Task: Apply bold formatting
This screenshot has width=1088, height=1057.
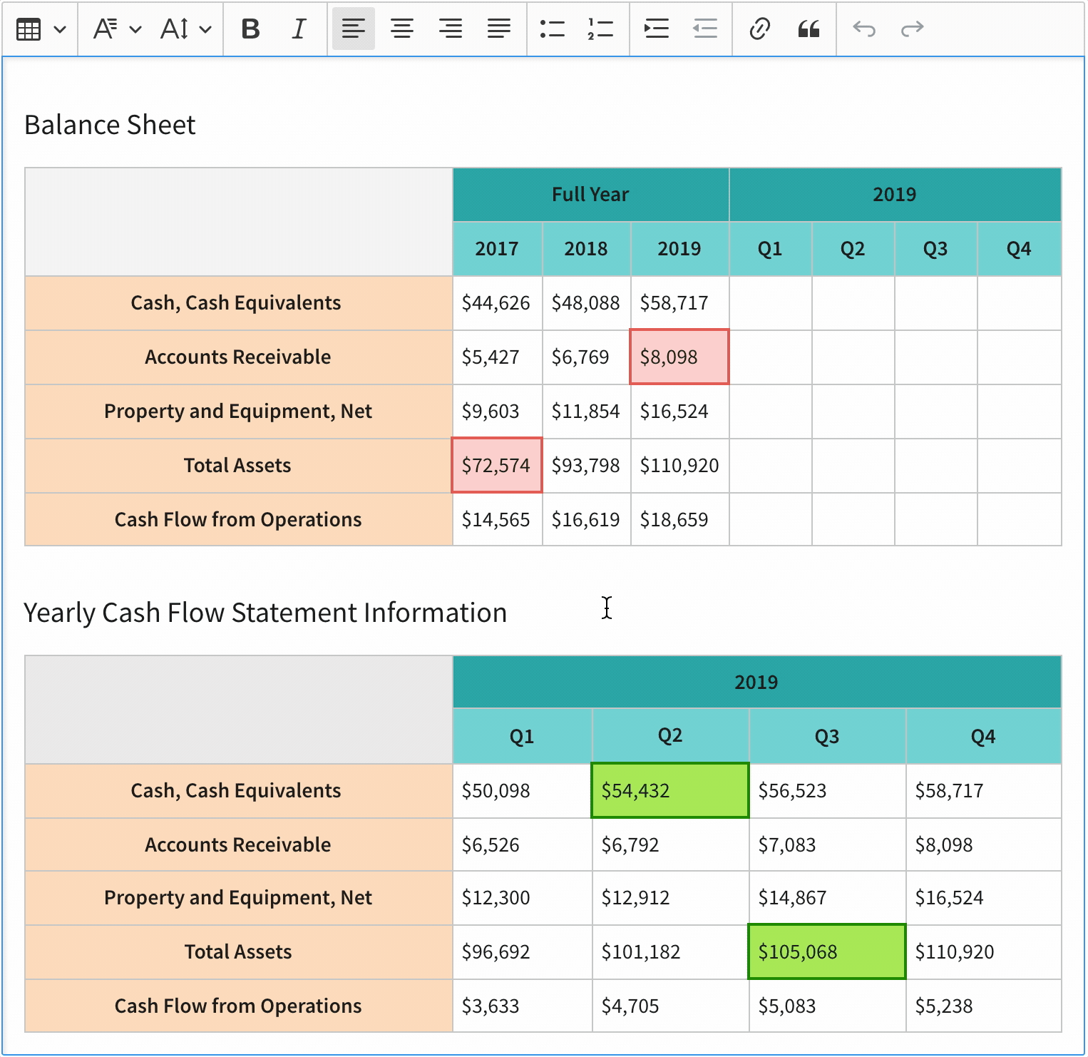Action: point(251,29)
